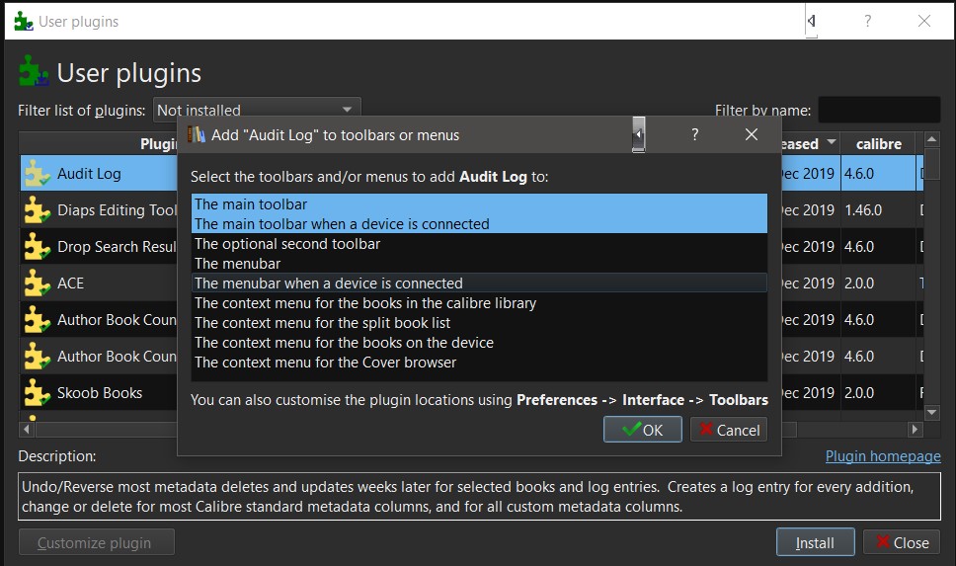Click the Skoob Books plugin icon

(38, 393)
